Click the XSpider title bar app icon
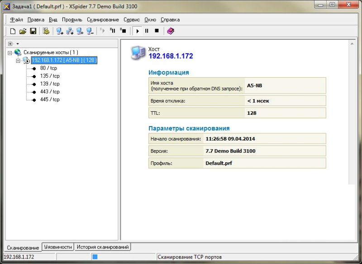The image size is (362, 264). click(6, 6)
